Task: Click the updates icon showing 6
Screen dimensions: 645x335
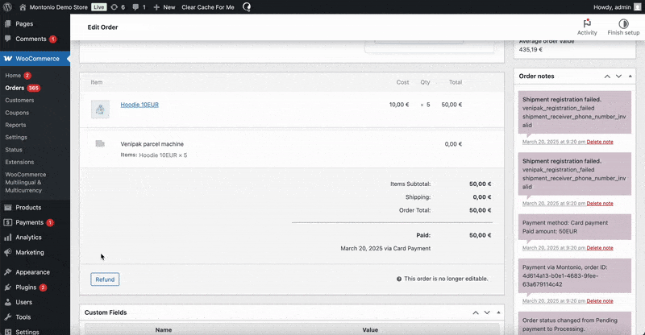Action: (114, 7)
